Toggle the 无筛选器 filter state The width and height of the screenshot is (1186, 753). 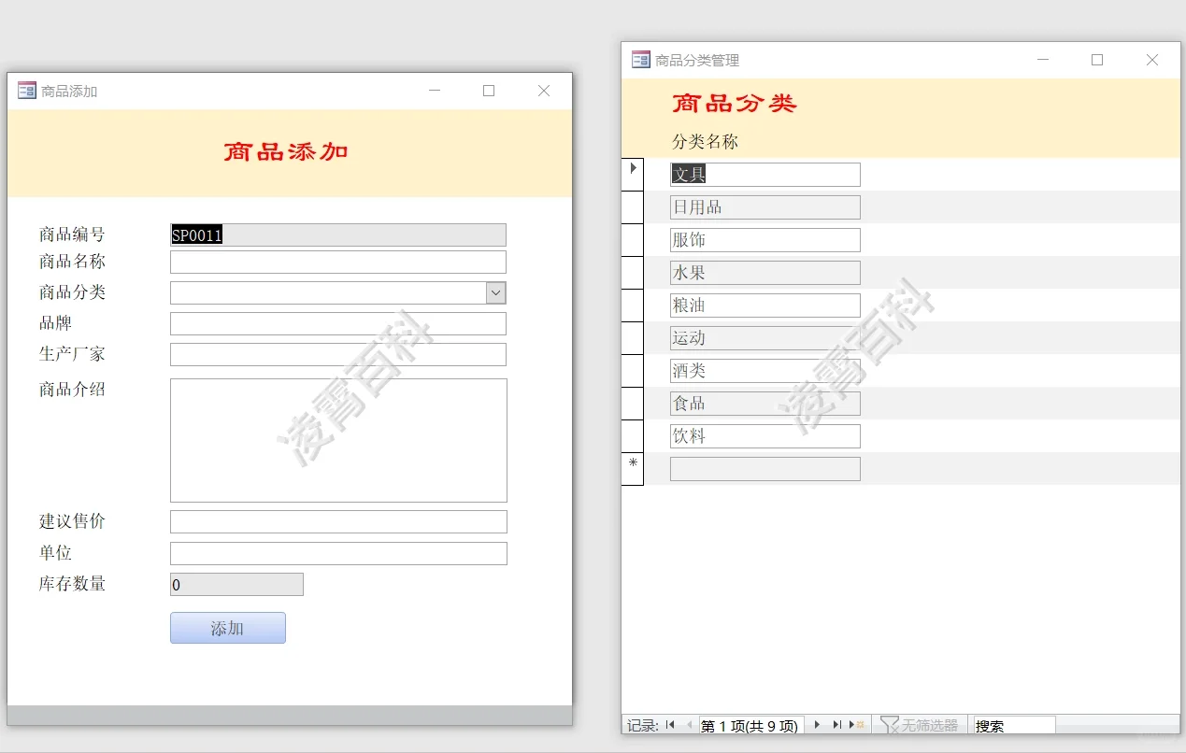(x=928, y=725)
